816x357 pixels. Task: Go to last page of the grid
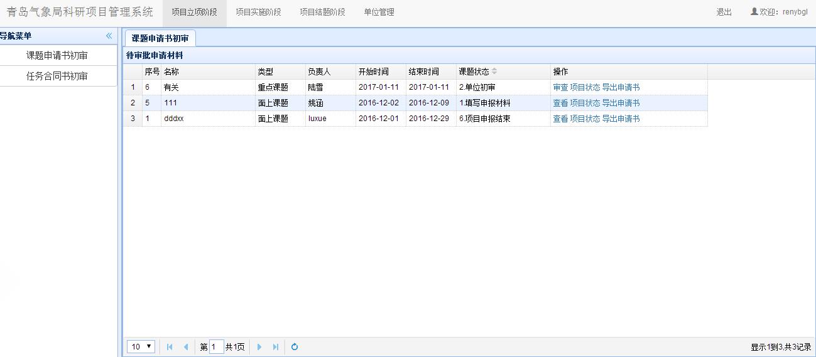tap(275, 347)
